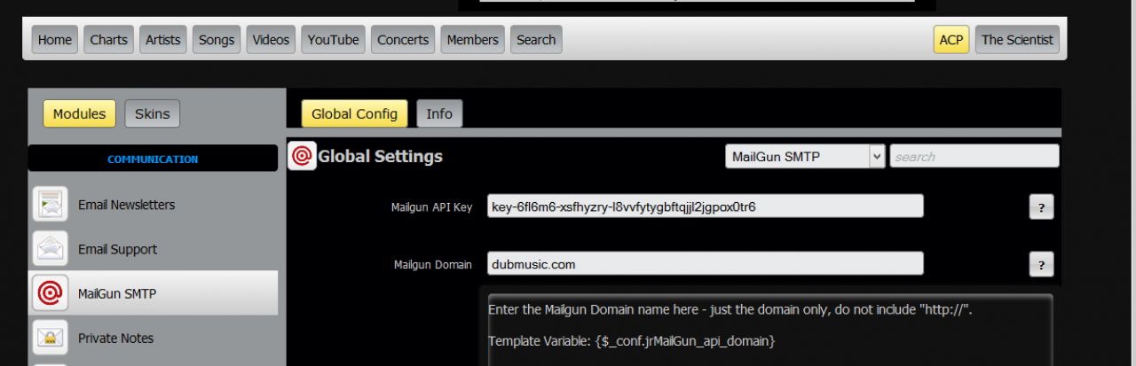Switch to the Global Config tab
Screen dimensions: 1136x366
pyautogui.click(x=354, y=113)
